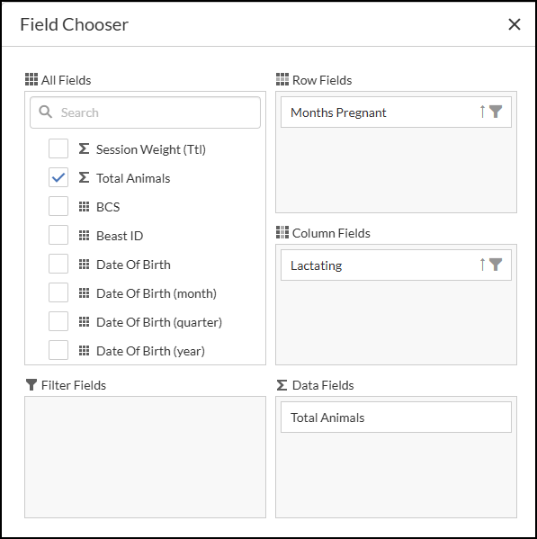
Task: Uncheck the Total Animals checkbox
Action: (x=58, y=177)
